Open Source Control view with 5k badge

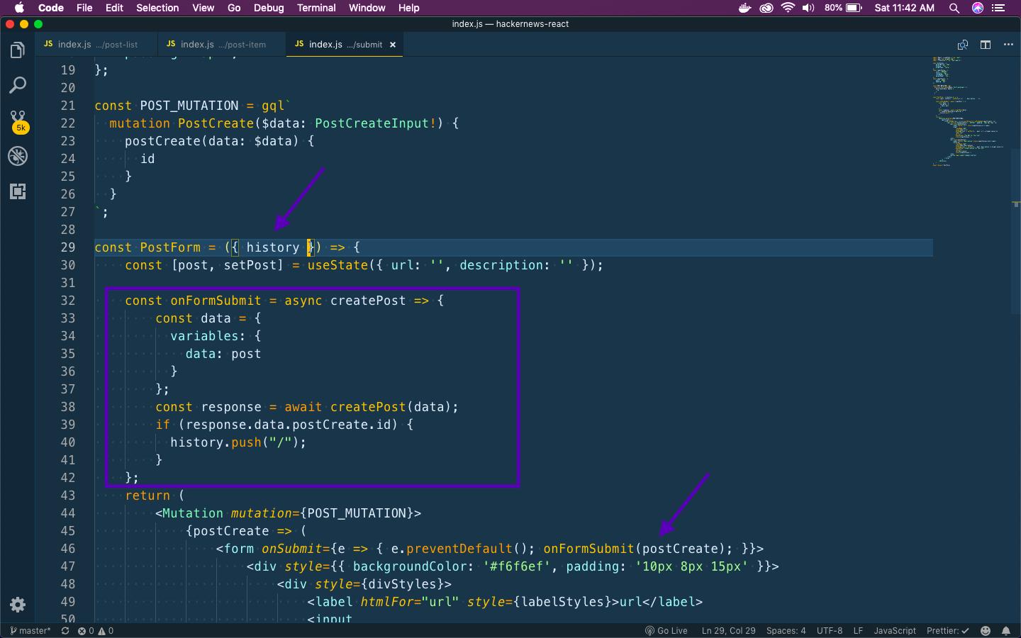pos(18,121)
